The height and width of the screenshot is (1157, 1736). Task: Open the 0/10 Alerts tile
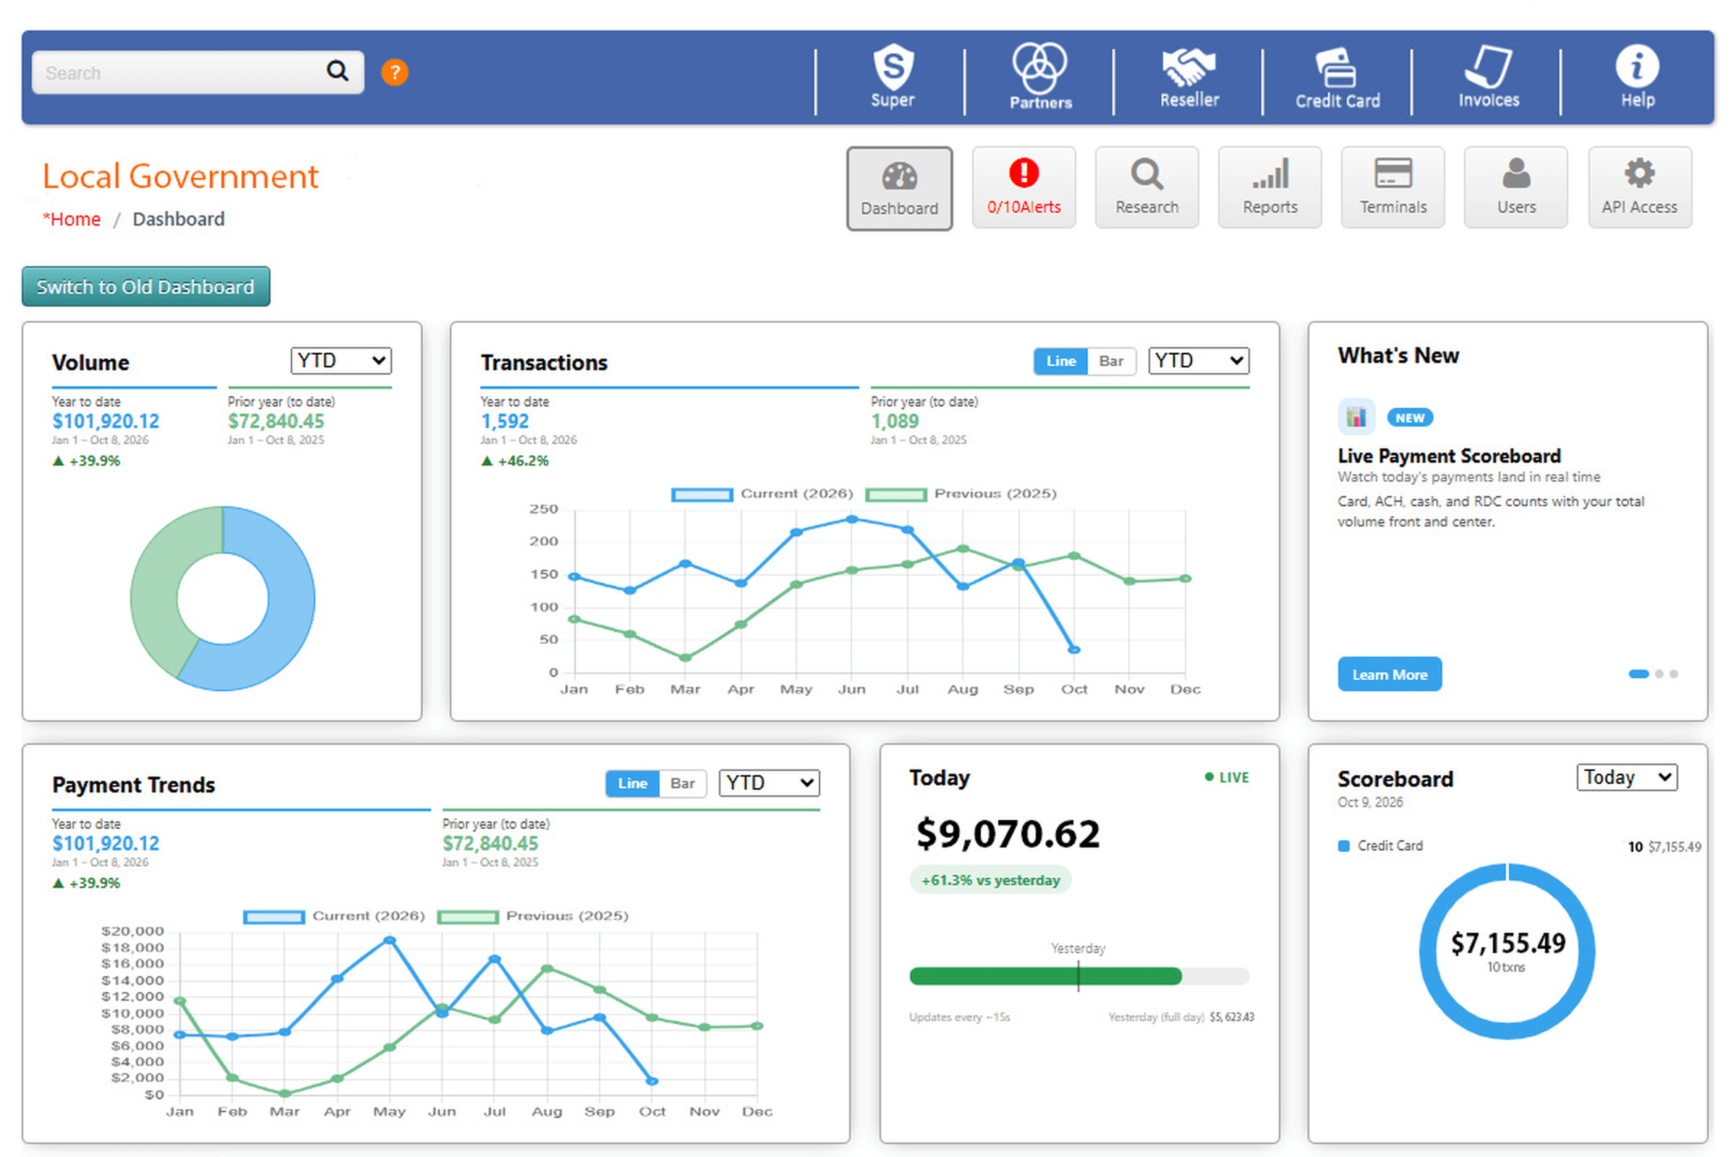coord(1024,187)
